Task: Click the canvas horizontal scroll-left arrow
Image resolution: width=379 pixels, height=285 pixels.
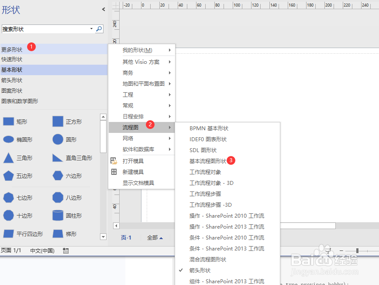Action: 116,226
